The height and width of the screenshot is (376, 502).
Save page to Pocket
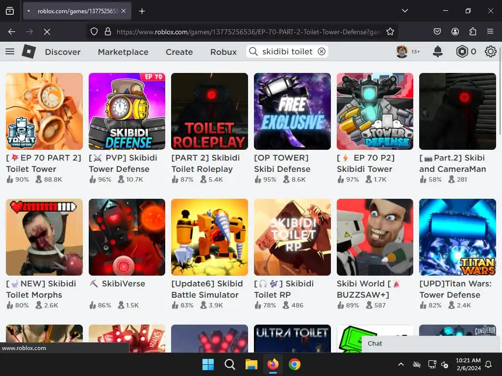click(x=437, y=32)
